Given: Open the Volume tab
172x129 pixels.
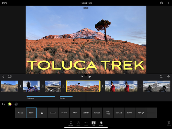Looking at the screenshot, I should click(x=86, y=123).
